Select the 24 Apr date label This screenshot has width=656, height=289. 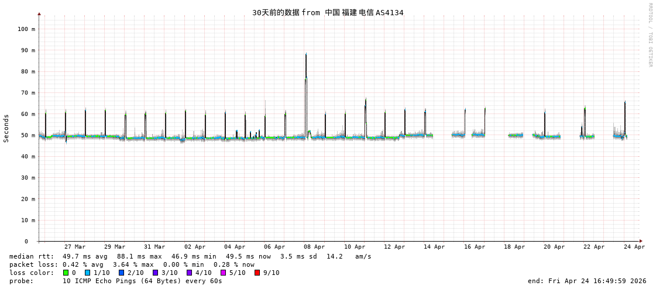pyautogui.click(x=634, y=247)
